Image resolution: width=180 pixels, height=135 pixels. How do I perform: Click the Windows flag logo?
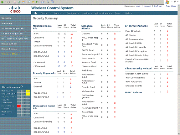[167, 2]
